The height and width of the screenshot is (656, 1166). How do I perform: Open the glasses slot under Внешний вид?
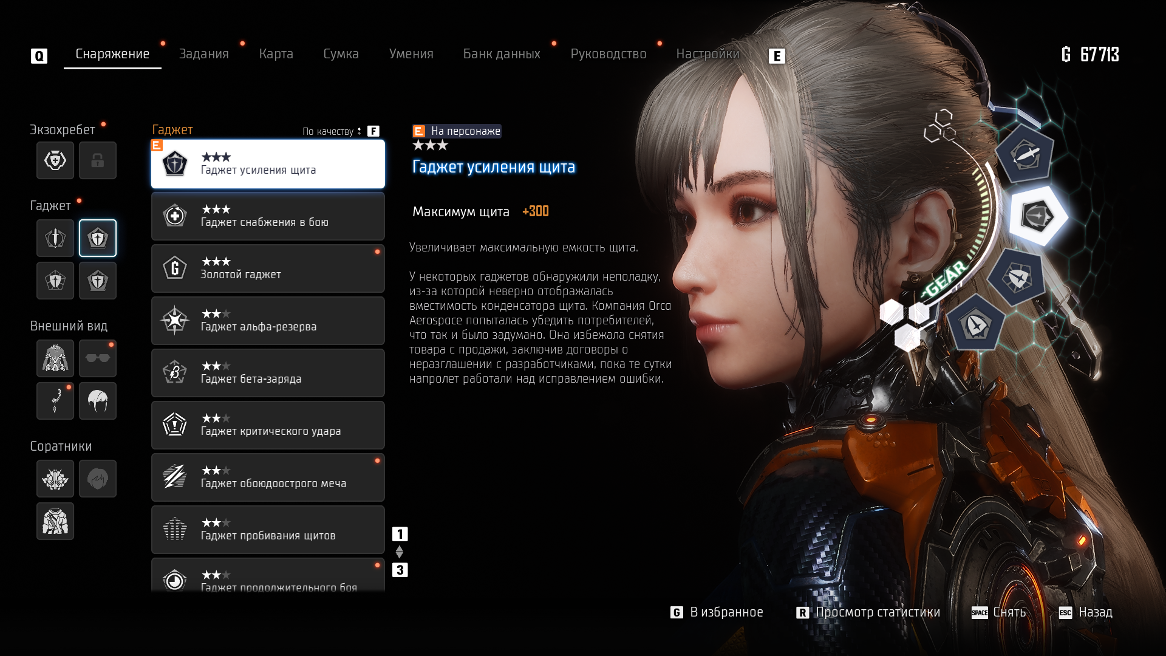coord(98,358)
